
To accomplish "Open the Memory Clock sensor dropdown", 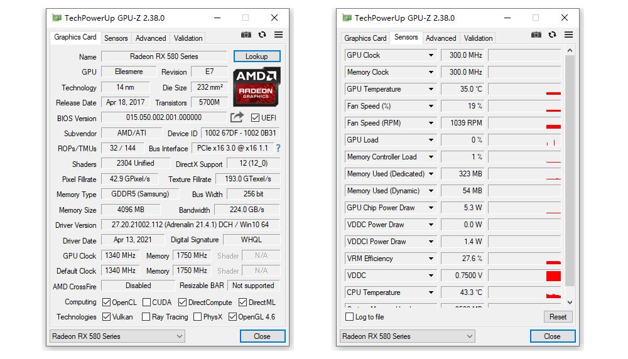I will click(x=431, y=72).
